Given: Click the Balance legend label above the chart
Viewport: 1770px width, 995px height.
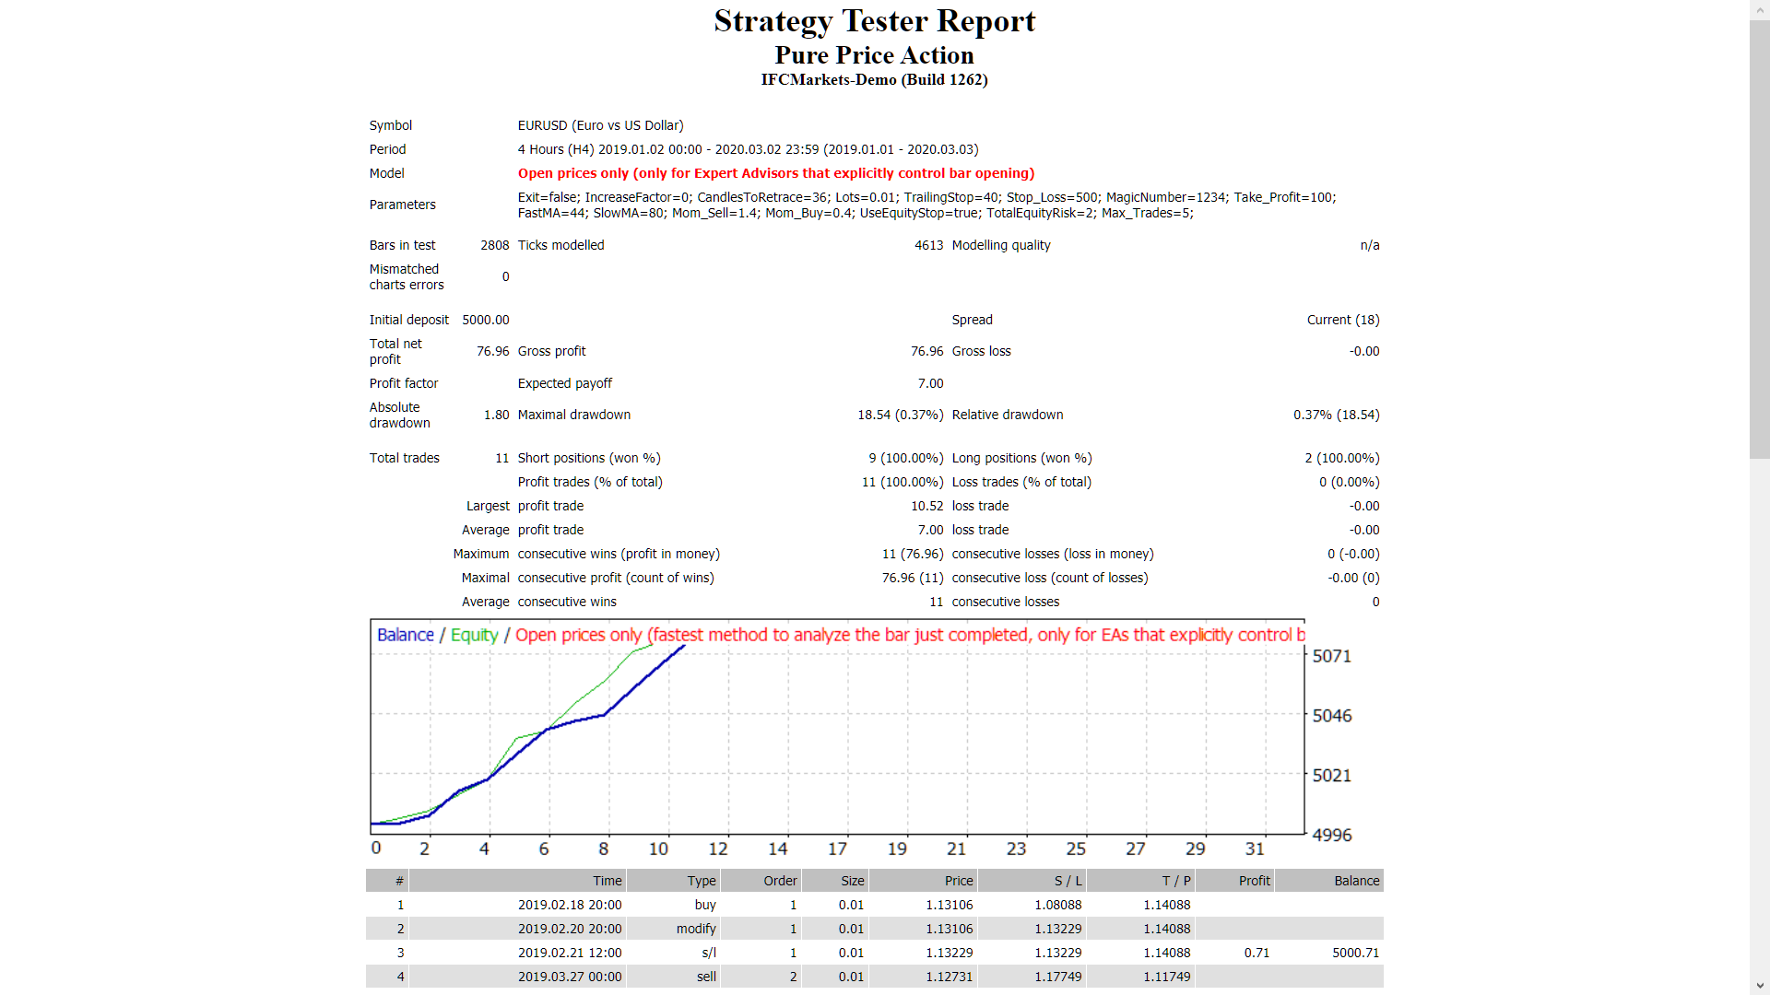Looking at the screenshot, I should [405, 635].
